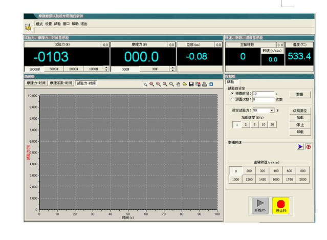Select loading speed 5 N/s
Image resolution: width=327 pixels, height=240 pixels.
[254, 125]
